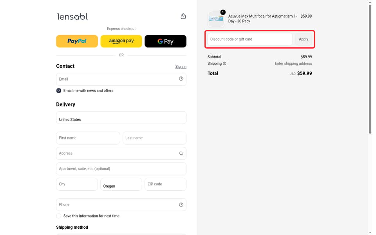Click the Subtotal label

pyautogui.click(x=214, y=57)
